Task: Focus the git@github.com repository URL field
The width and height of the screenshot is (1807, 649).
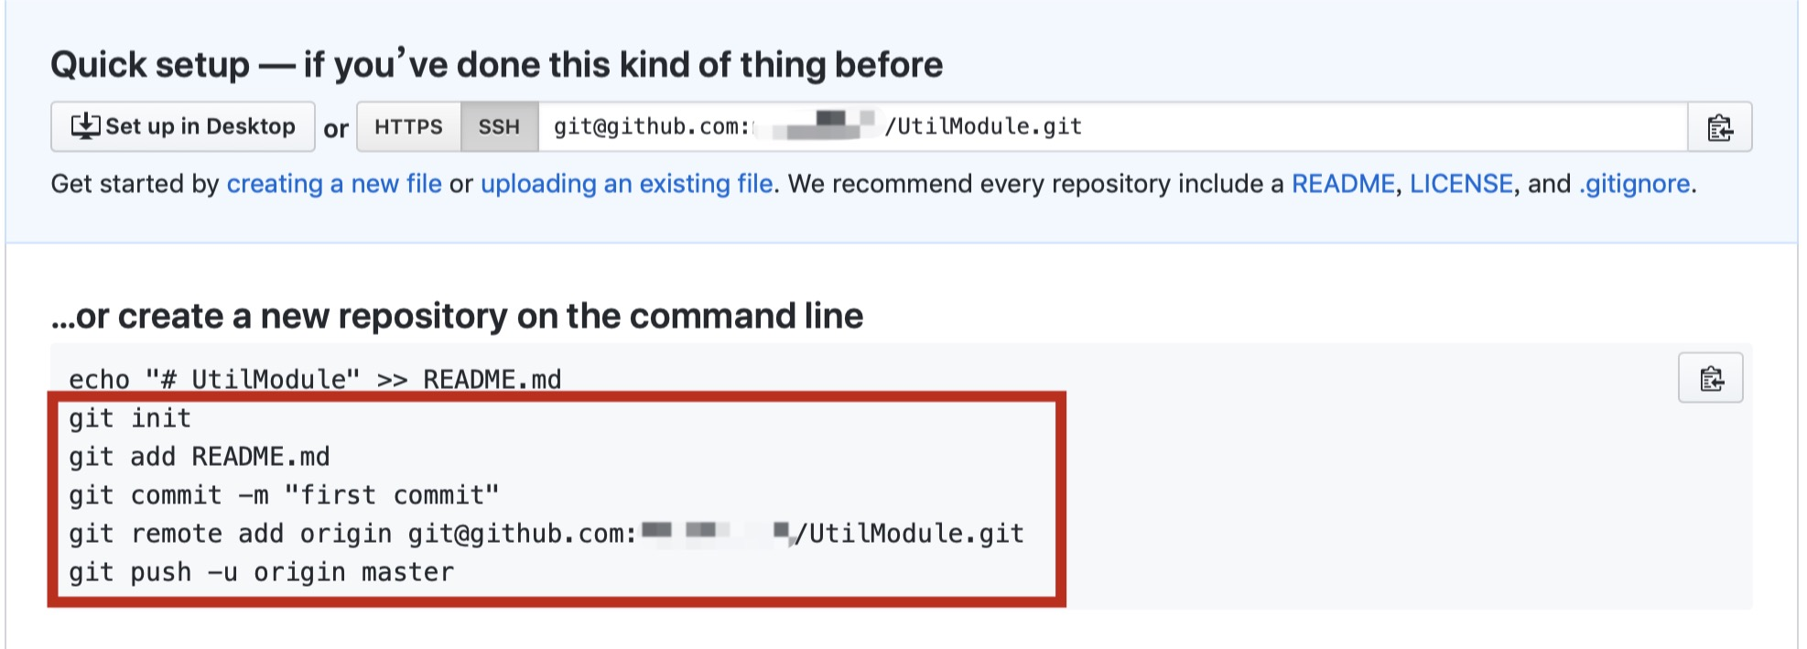Action: pyautogui.click(x=1112, y=127)
